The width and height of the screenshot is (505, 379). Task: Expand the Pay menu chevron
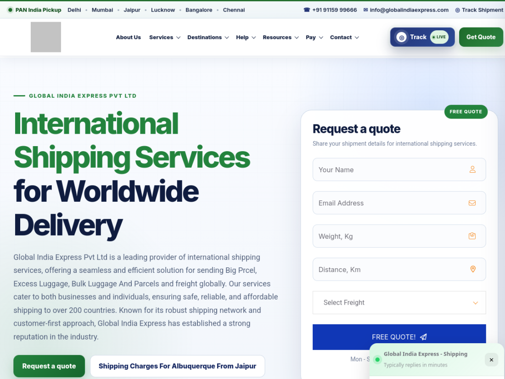[321, 38]
